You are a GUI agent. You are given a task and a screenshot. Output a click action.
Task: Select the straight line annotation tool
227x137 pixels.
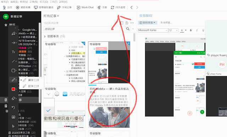coord(13,61)
